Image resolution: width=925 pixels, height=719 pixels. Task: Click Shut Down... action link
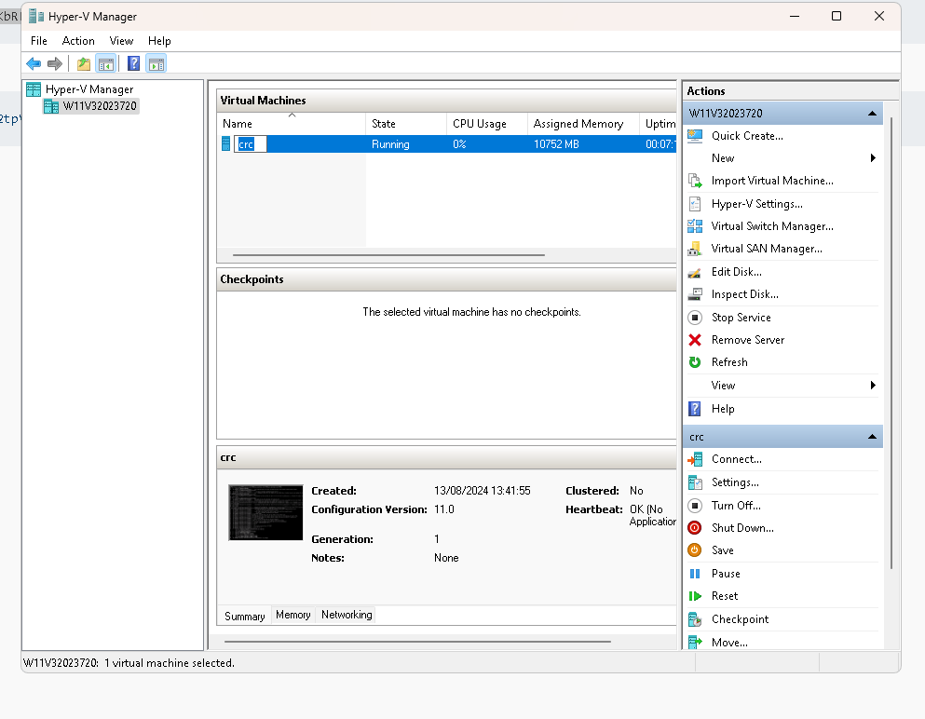click(742, 528)
